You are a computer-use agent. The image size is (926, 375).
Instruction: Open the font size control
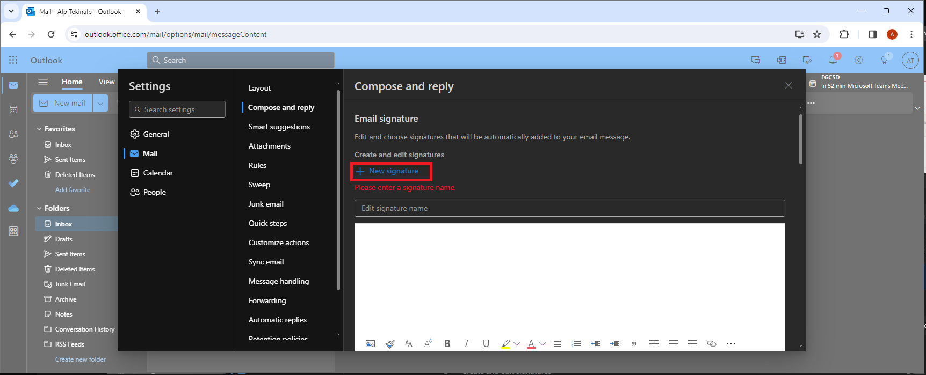(x=428, y=344)
